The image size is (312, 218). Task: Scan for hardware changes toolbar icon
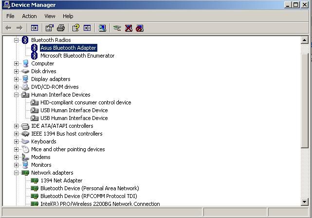(102, 28)
